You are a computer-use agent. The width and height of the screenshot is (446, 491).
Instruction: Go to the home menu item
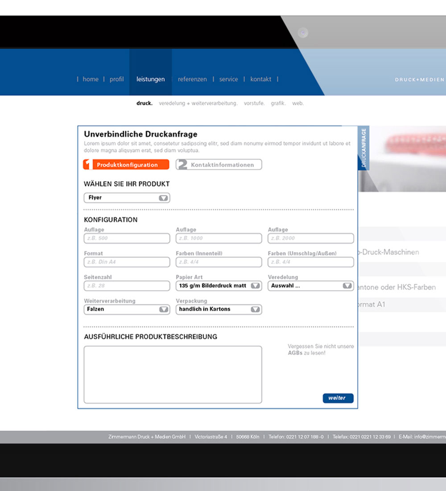91,79
